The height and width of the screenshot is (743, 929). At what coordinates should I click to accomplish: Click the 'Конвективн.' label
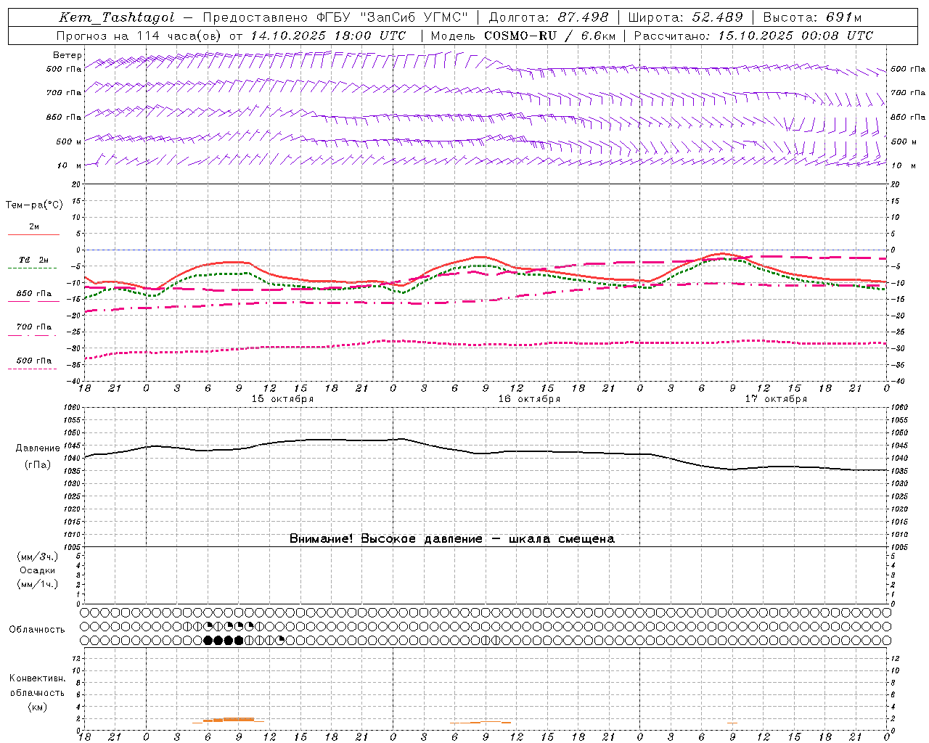[37, 678]
